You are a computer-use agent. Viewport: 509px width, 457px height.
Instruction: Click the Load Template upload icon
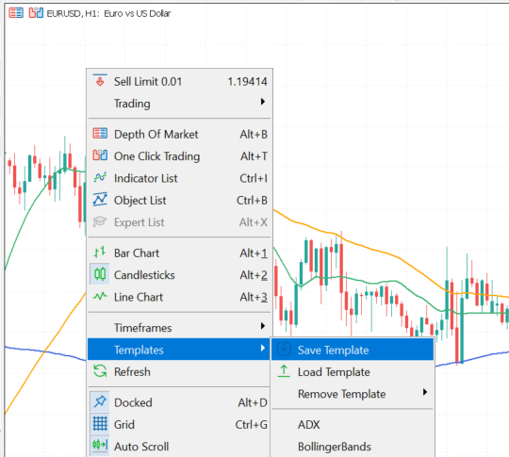(284, 371)
